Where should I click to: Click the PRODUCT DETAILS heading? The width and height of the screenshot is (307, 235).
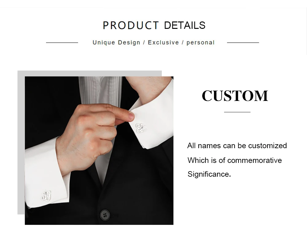pyautogui.click(x=154, y=25)
